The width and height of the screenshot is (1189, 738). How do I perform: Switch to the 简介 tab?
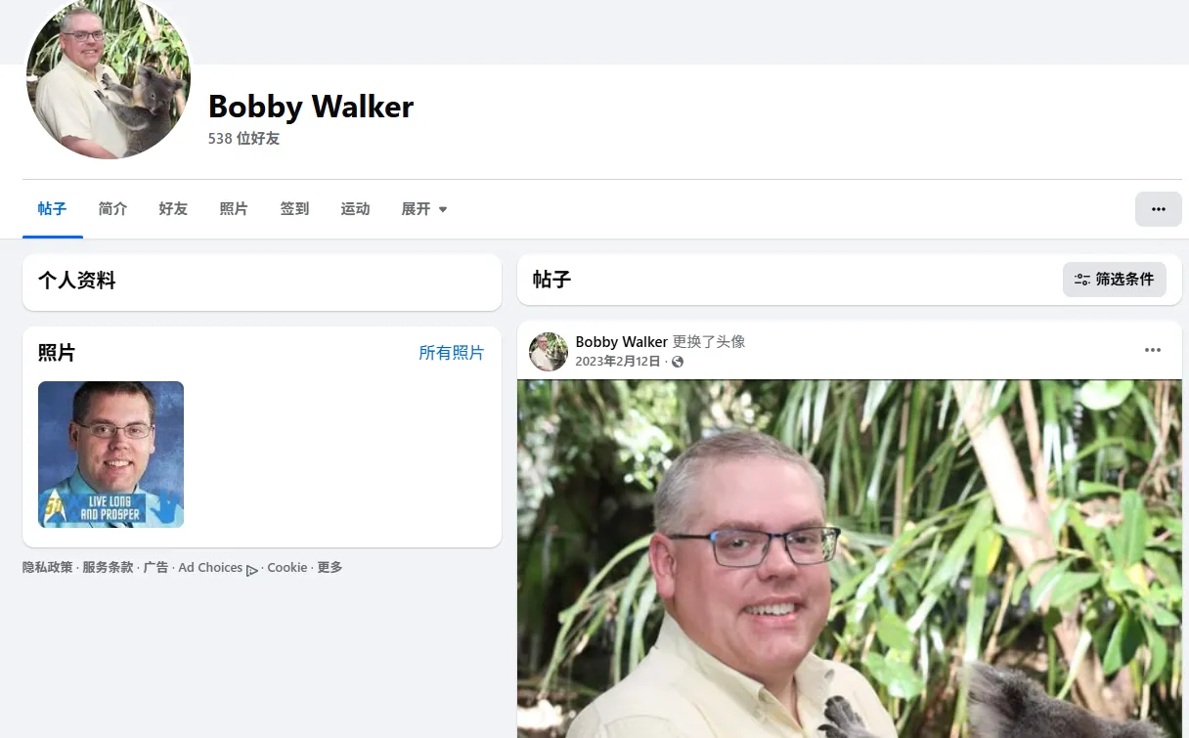tap(112, 209)
